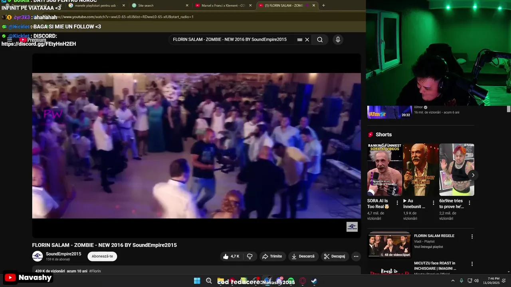Run search with the magnifier button

click(320, 40)
